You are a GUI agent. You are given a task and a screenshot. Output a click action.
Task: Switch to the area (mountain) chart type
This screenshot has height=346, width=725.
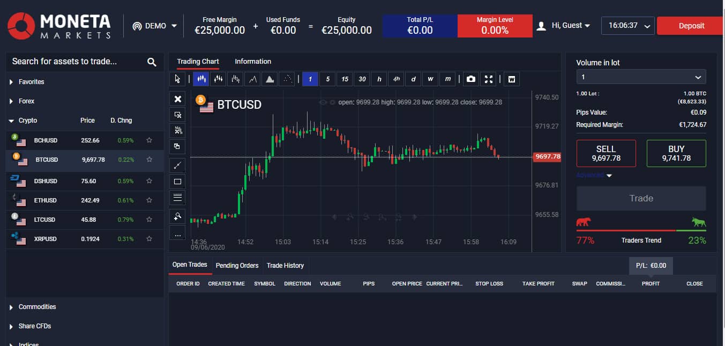[x=270, y=79]
